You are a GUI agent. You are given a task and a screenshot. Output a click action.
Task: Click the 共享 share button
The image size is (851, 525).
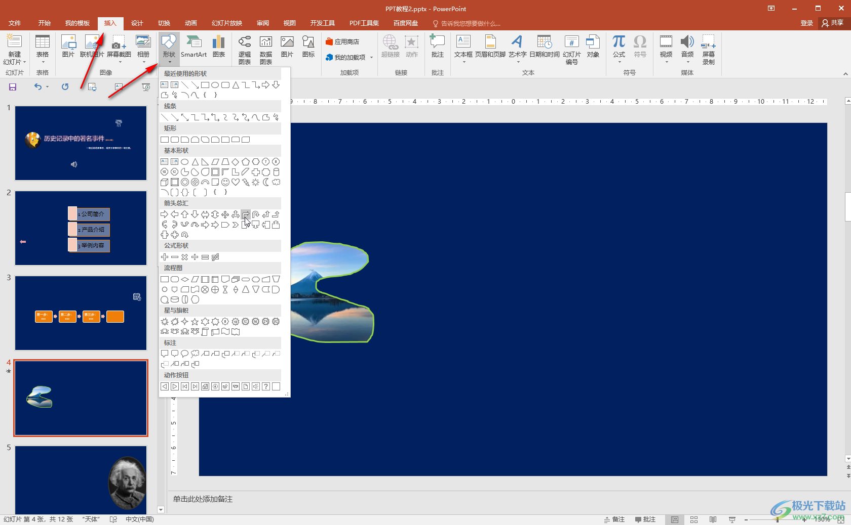pyautogui.click(x=833, y=23)
